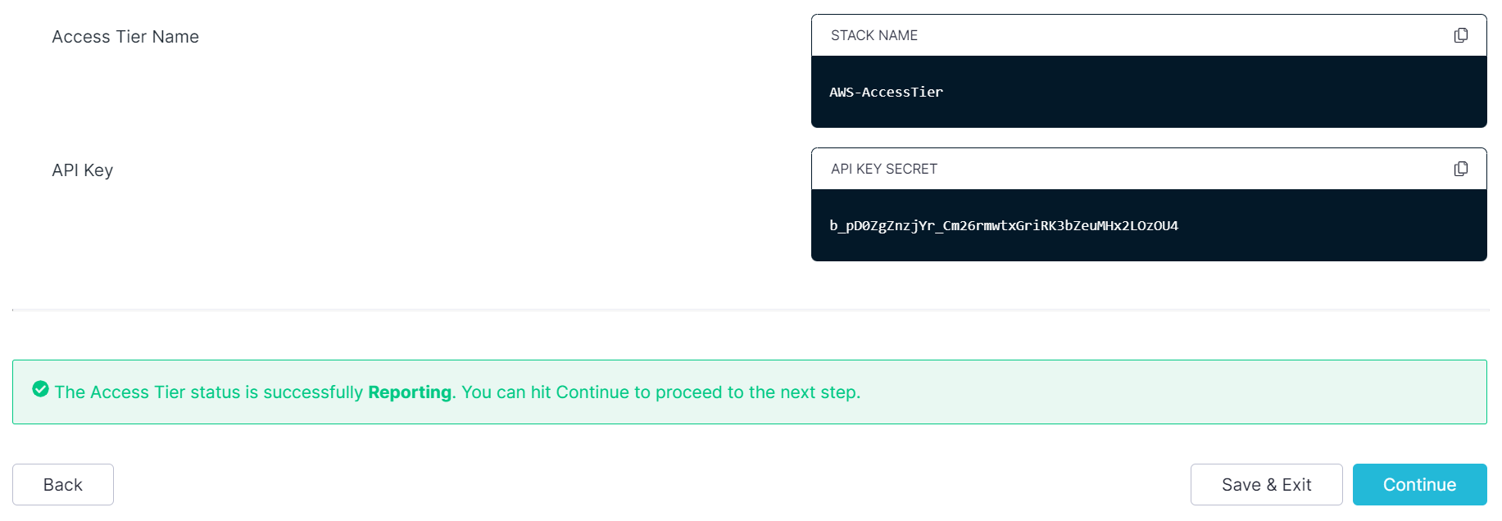Go Back to the previous step
The height and width of the screenshot is (521, 1502).
click(x=63, y=485)
